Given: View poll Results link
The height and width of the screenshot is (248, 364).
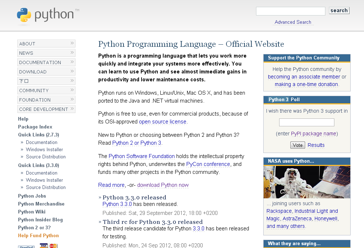Looking at the screenshot, I should click(316, 145).
